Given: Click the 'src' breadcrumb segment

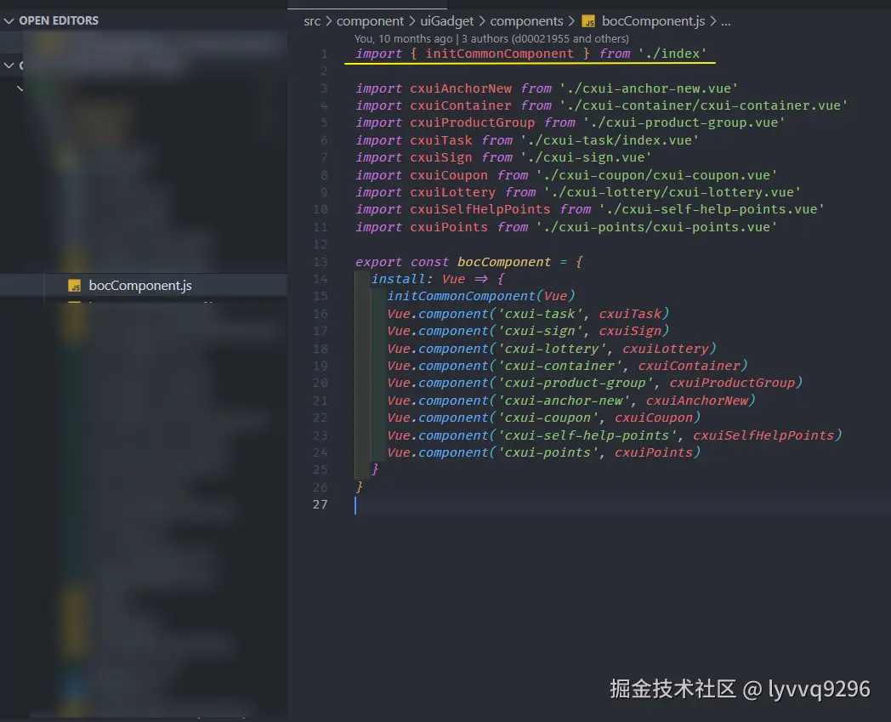Looking at the screenshot, I should [312, 21].
